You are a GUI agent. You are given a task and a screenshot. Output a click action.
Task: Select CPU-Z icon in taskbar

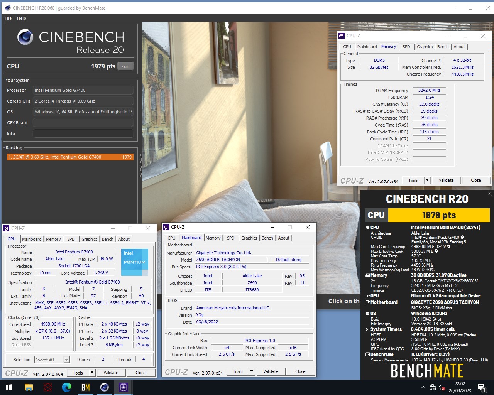[x=123, y=387]
